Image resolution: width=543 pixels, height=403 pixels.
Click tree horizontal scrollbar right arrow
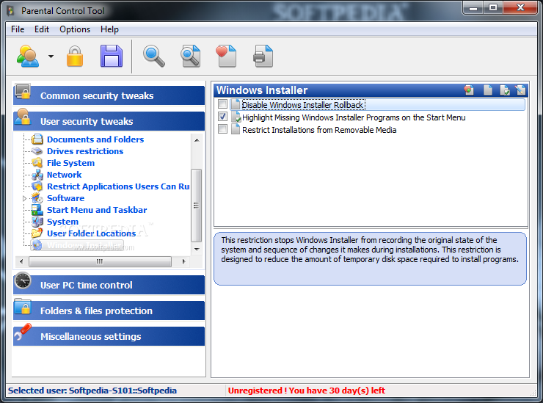click(x=183, y=261)
